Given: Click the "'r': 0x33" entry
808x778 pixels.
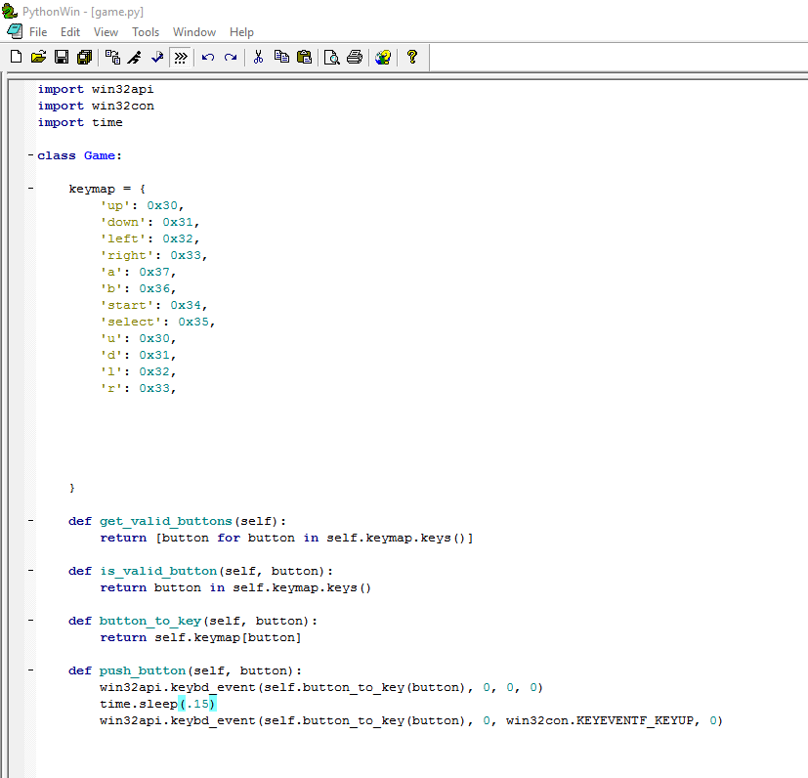Looking at the screenshot, I should [x=138, y=388].
